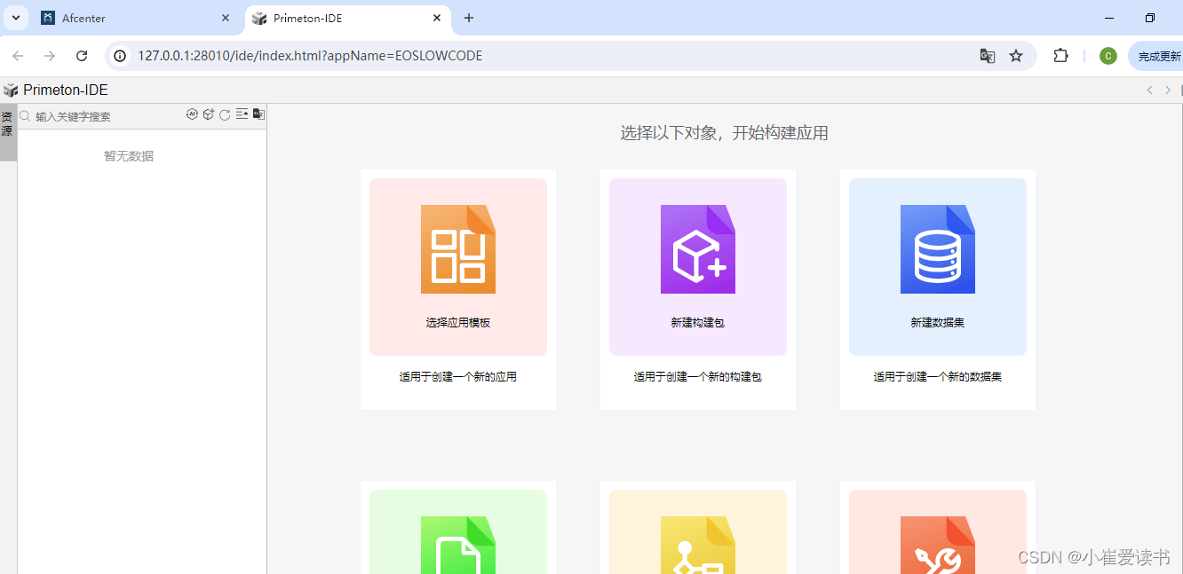Image resolution: width=1183 pixels, height=574 pixels.
Task: Open the tab search dropdown
Action: [x=15, y=18]
